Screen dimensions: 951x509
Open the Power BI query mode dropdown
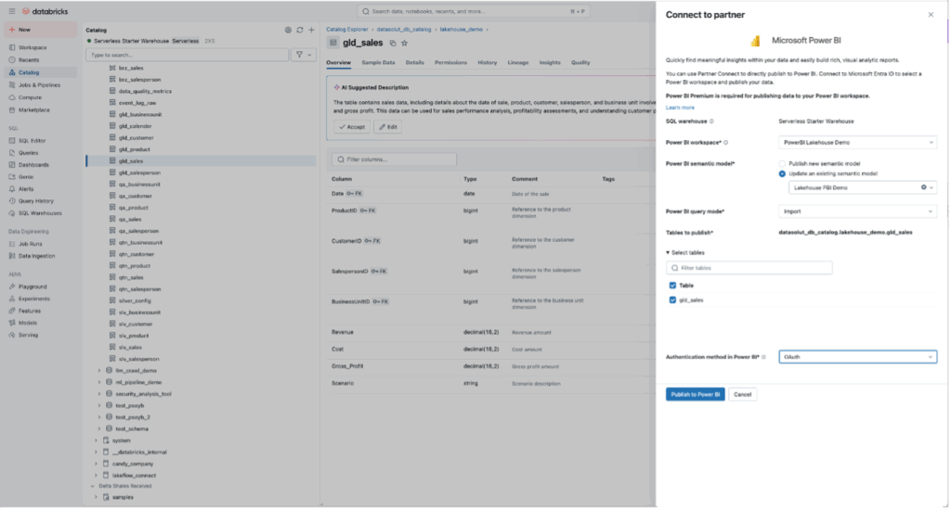point(856,211)
